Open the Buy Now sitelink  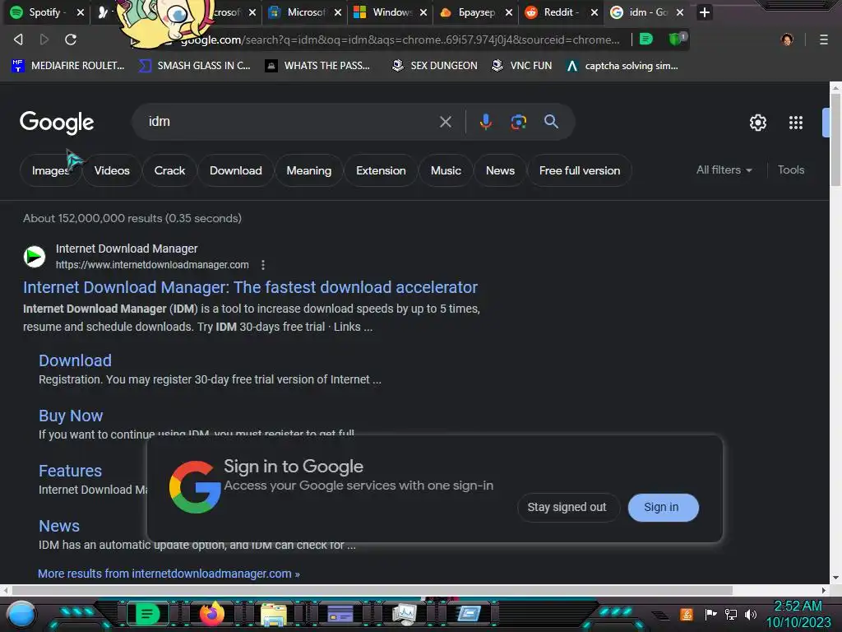coord(71,416)
